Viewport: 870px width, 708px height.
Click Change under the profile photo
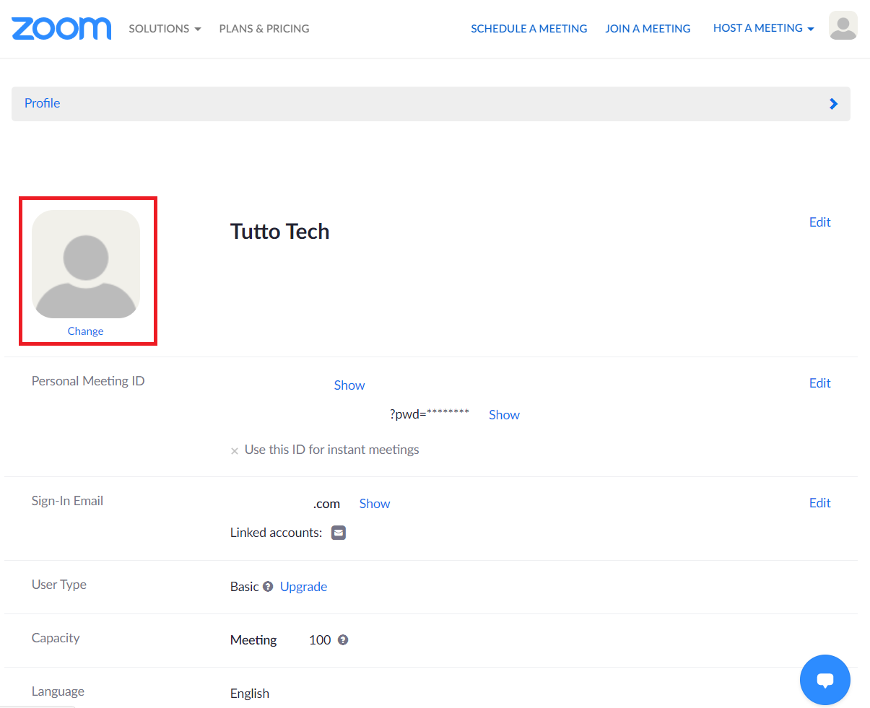point(85,331)
